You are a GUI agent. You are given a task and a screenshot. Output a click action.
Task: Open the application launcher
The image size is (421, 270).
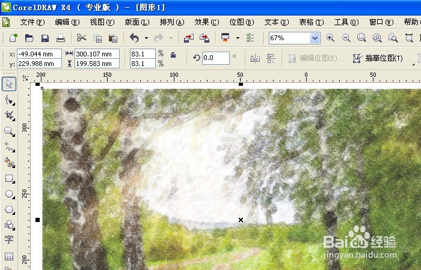tap(226, 38)
